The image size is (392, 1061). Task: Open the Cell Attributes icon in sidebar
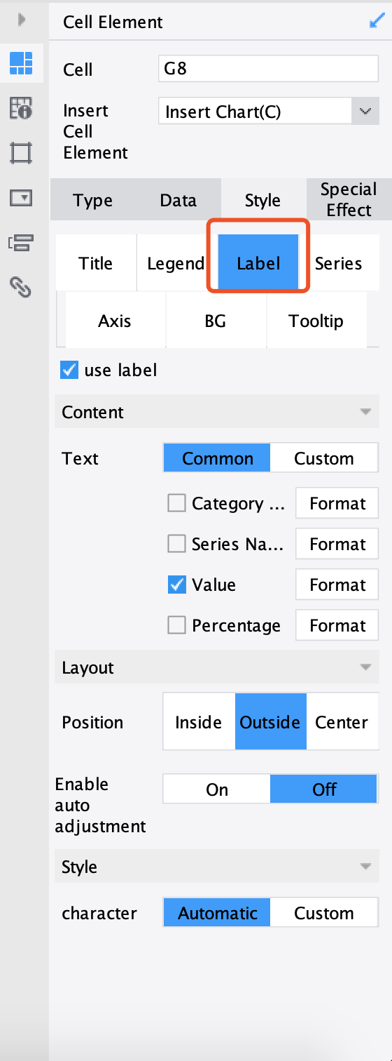[21, 108]
